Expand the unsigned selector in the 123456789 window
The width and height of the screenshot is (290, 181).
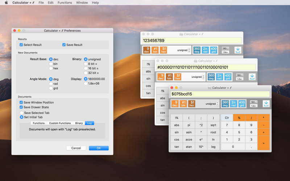tap(184, 50)
